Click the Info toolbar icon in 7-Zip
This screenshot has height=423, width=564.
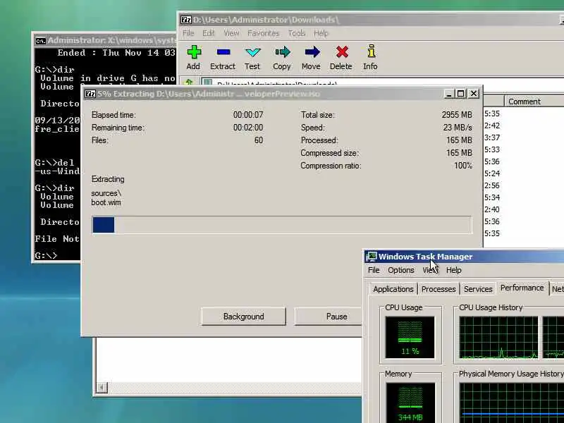click(371, 51)
